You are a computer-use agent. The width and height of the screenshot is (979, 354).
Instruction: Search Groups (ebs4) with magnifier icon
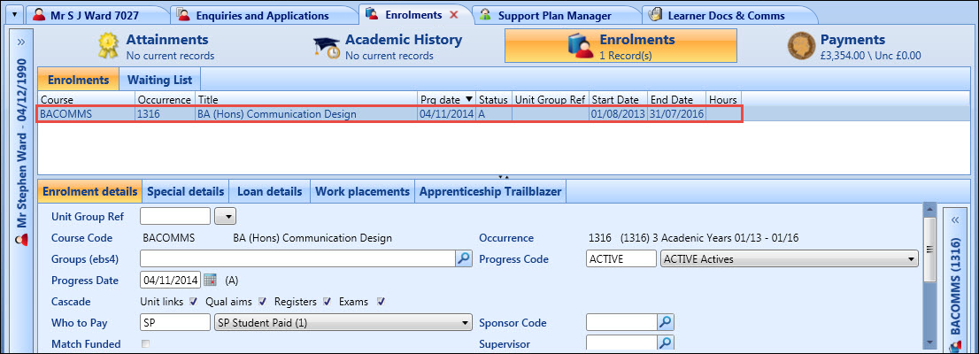point(463,258)
